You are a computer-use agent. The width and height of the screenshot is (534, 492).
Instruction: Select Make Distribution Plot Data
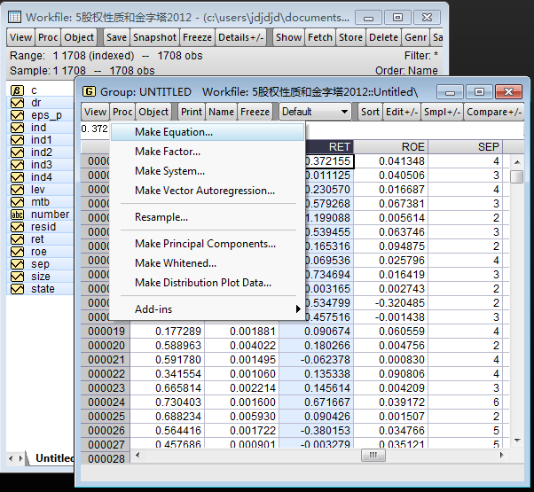pos(208,283)
